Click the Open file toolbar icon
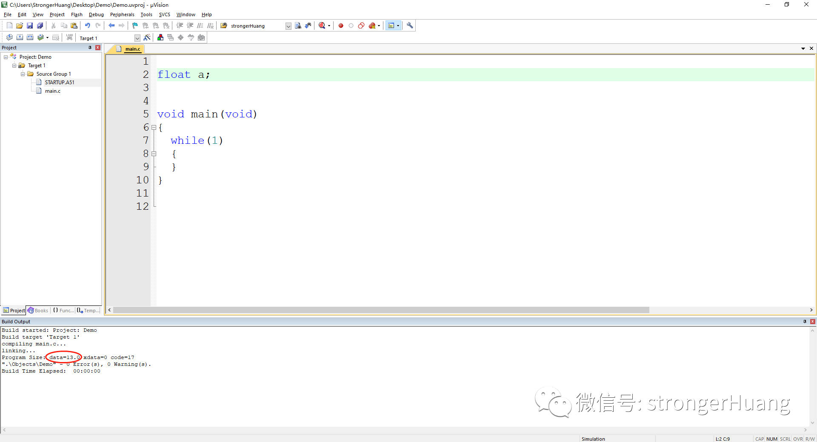Screen dimensions: 817x442 (20, 26)
